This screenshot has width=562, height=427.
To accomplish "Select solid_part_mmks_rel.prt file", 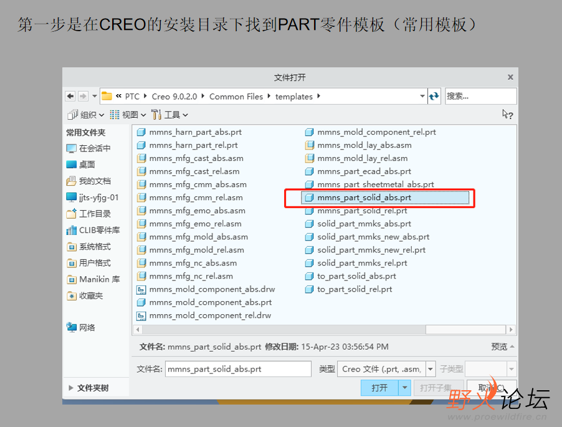I will 356,263.
